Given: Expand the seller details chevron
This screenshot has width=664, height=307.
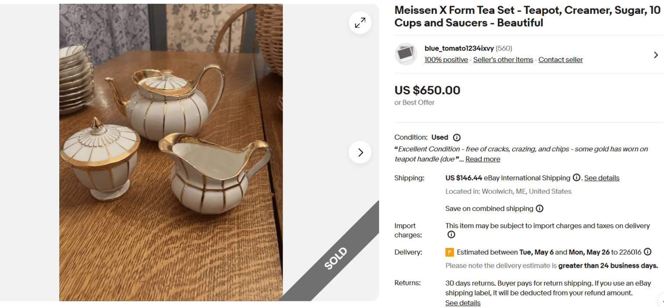Looking at the screenshot, I should tap(656, 55).
